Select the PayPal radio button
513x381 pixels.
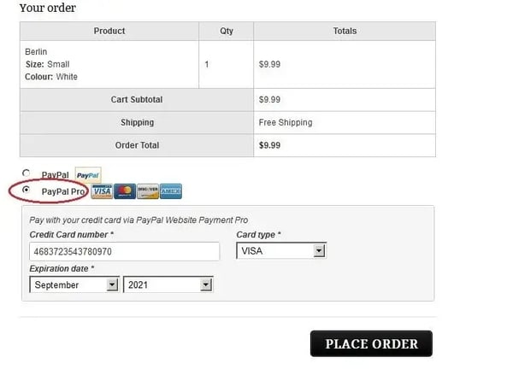coord(27,173)
